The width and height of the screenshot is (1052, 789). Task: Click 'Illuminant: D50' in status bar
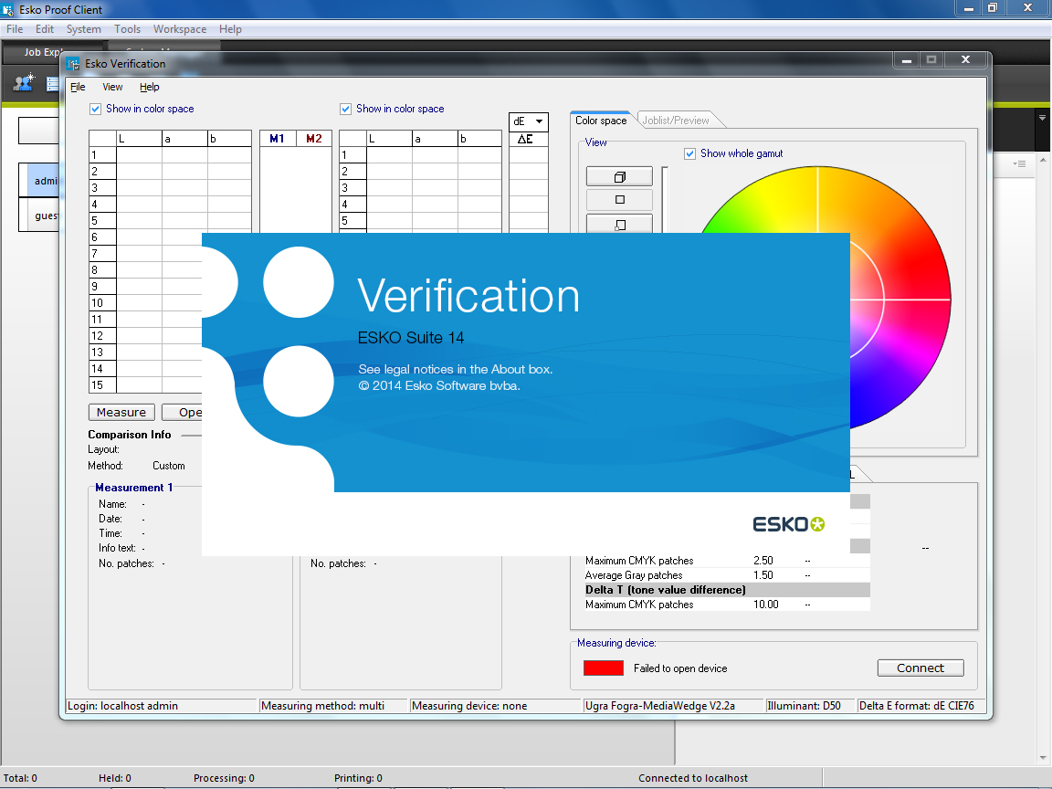tap(811, 706)
